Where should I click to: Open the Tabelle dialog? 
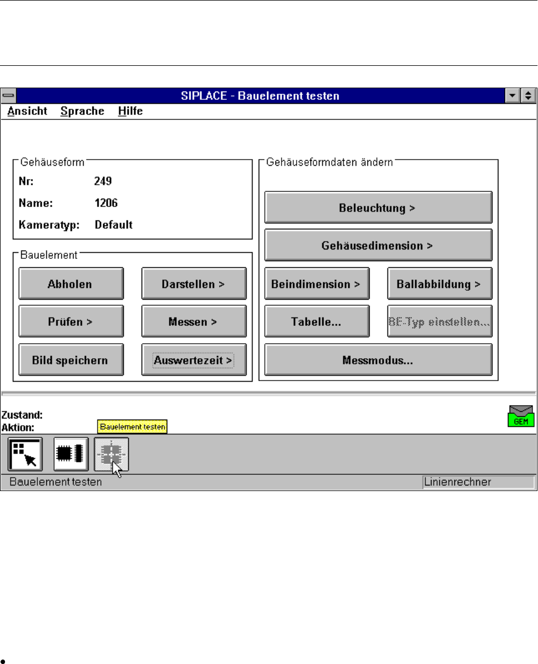coord(316,322)
